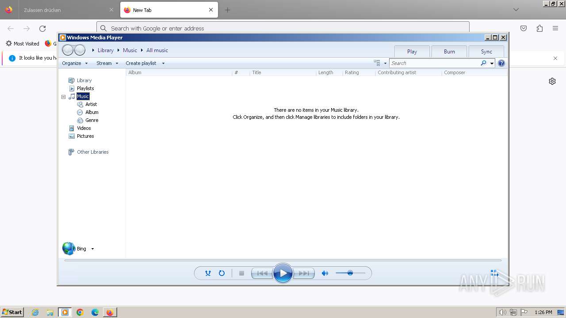Select Pictures in the navigation tree
This screenshot has height=318, width=566.
85,136
